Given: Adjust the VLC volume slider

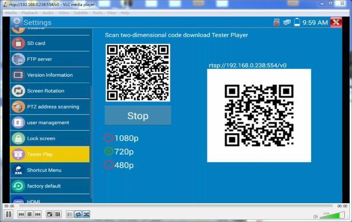Looking at the screenshot, I should 332,215.
